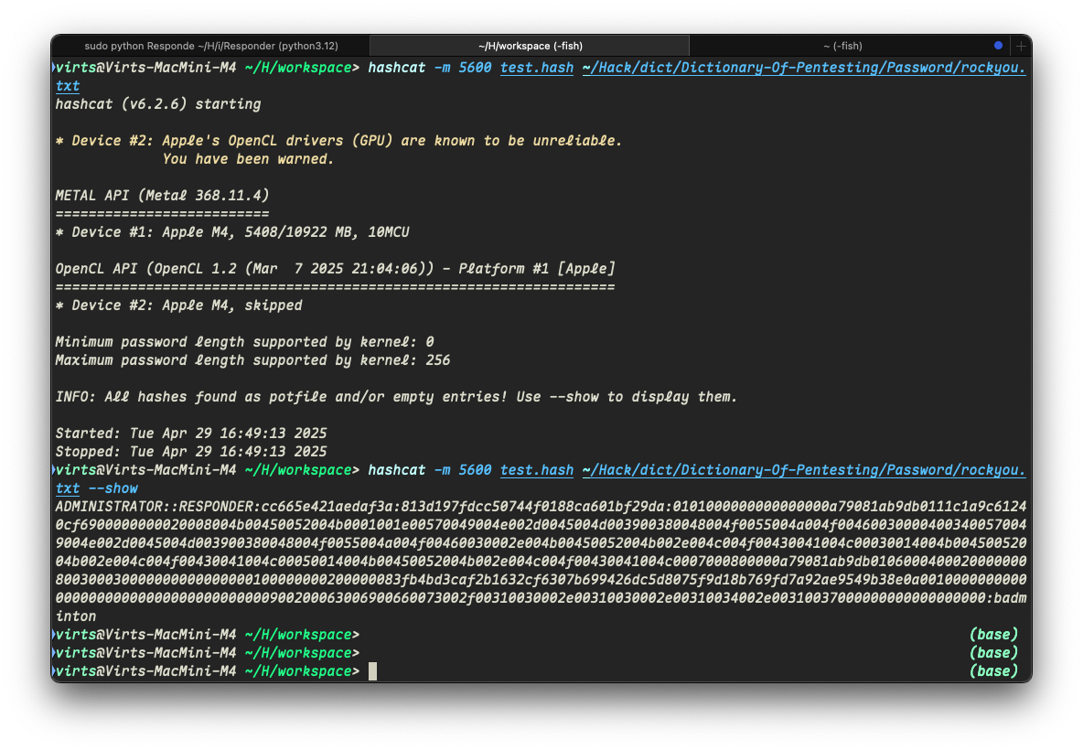Screen dimensions: 1083x750
Task: Click '-m 5600' in the first command
Action: pos(463,68)
